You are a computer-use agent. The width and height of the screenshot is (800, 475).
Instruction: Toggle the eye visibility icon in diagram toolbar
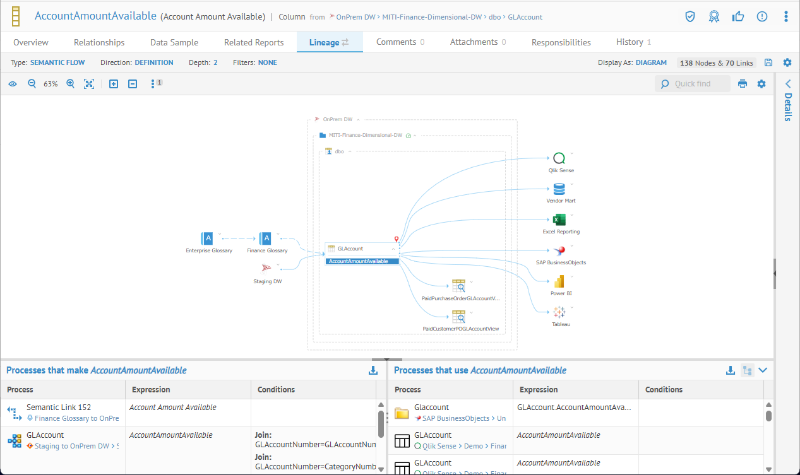(x=13, y=84)
